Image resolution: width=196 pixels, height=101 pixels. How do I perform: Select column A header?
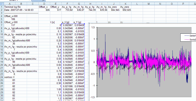(x=10, y=4)
